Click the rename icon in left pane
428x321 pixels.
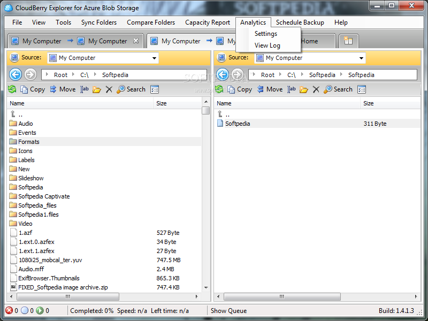[x=85, y=89]
